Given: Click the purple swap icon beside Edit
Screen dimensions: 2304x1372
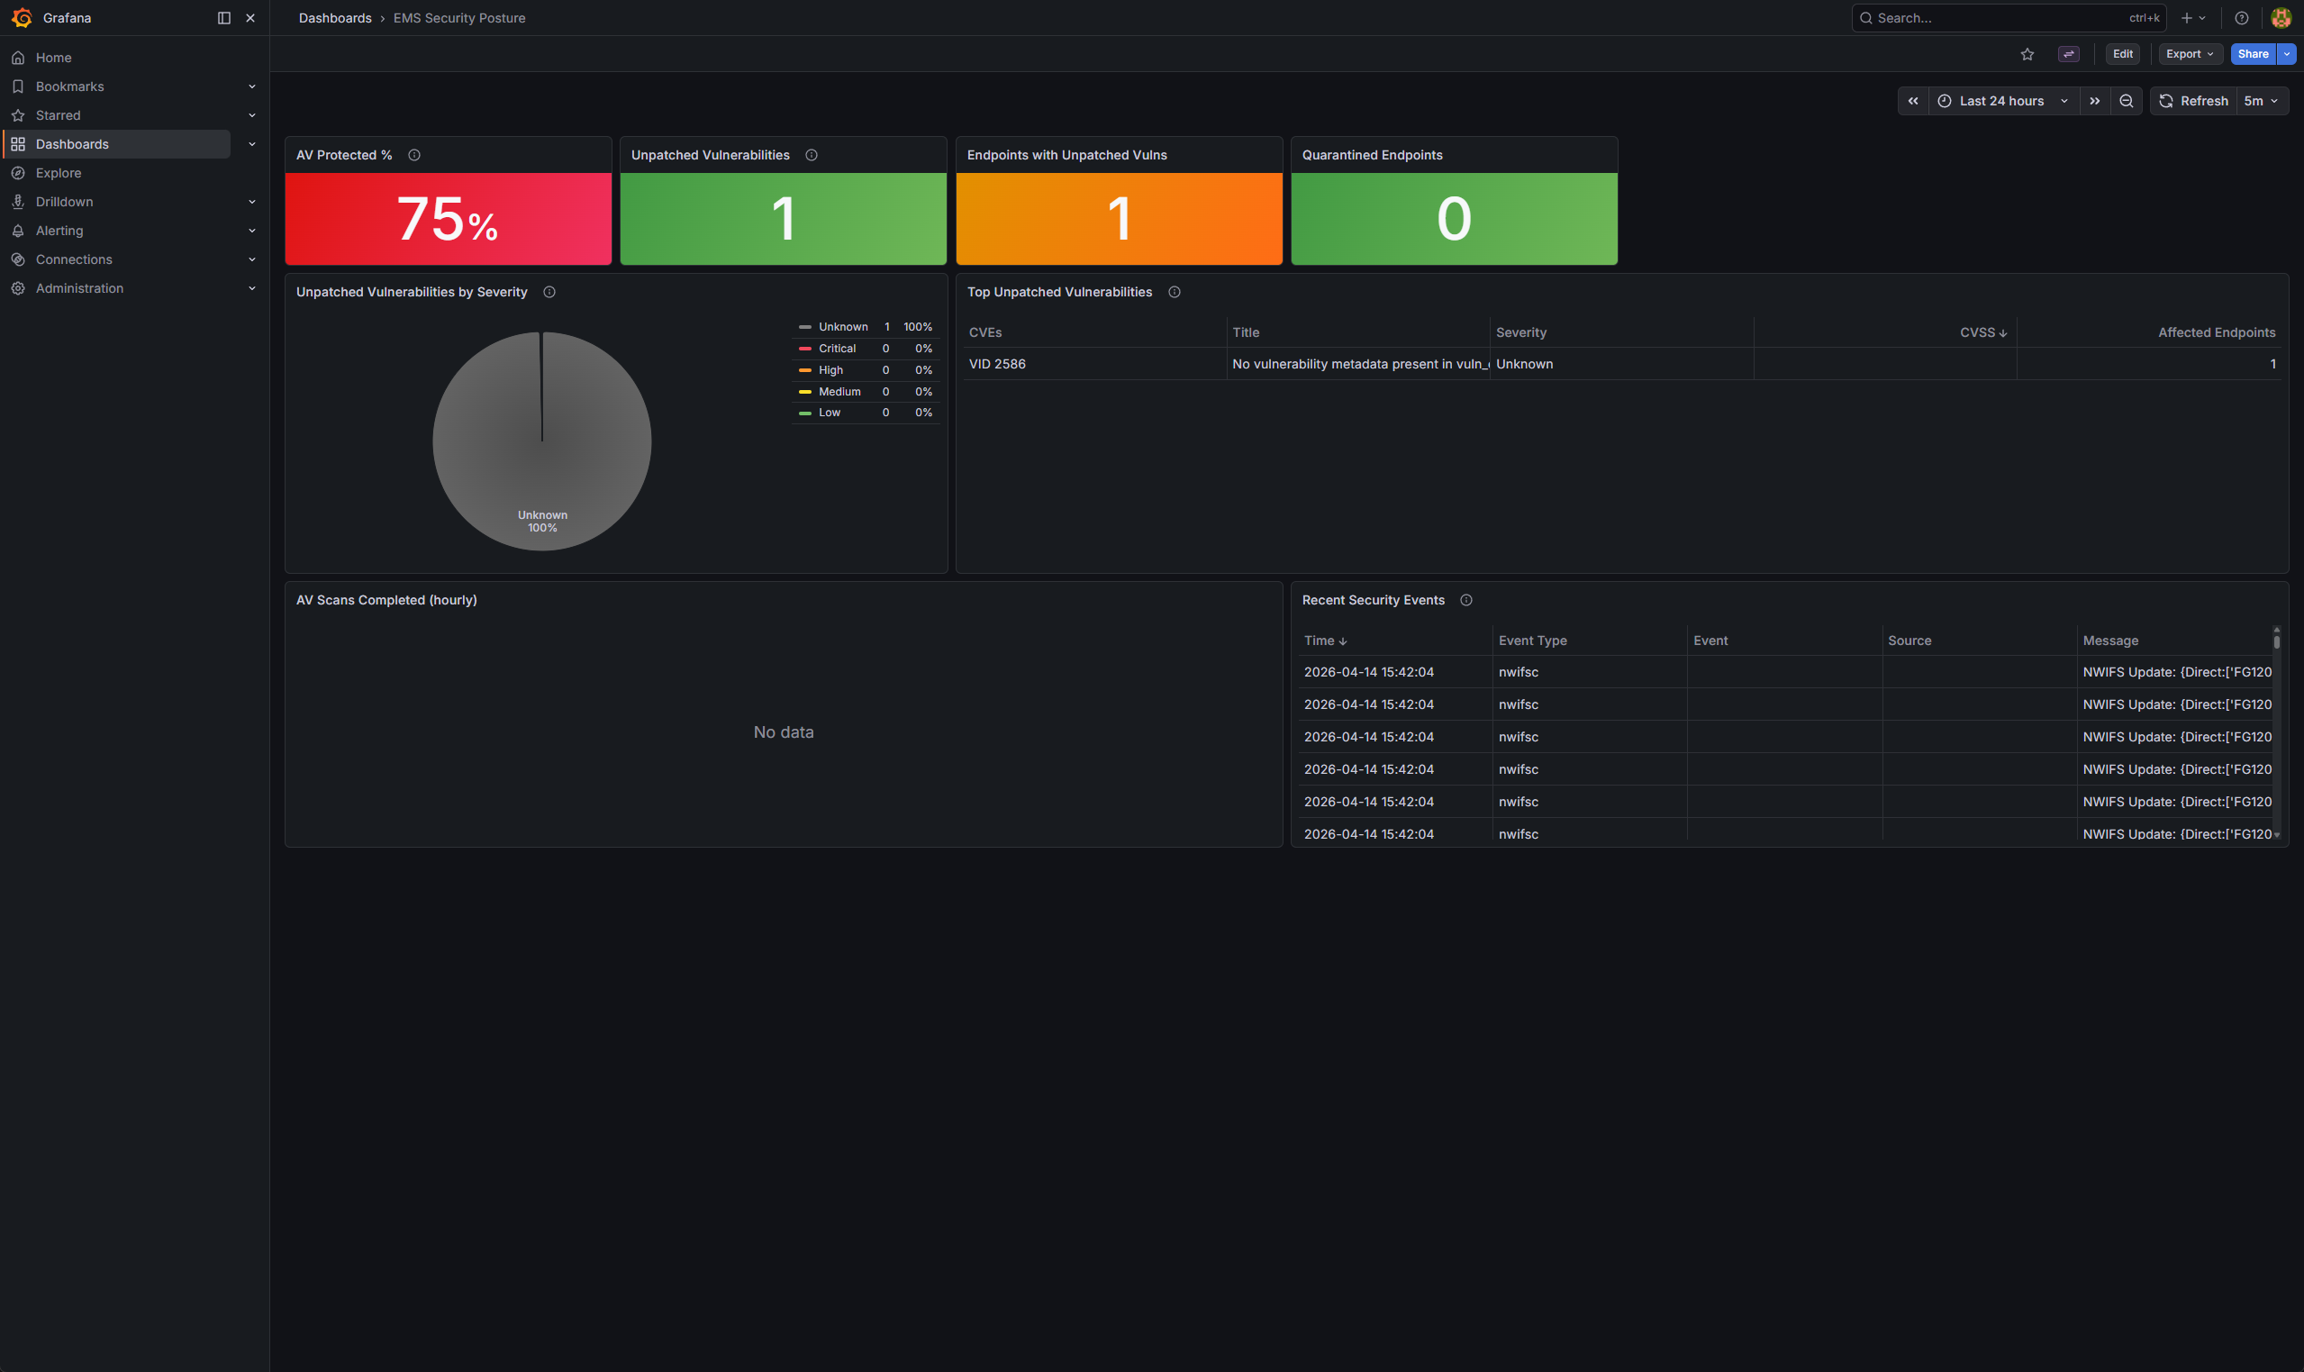Looking at the screenshot, I should pos(2068,54).
